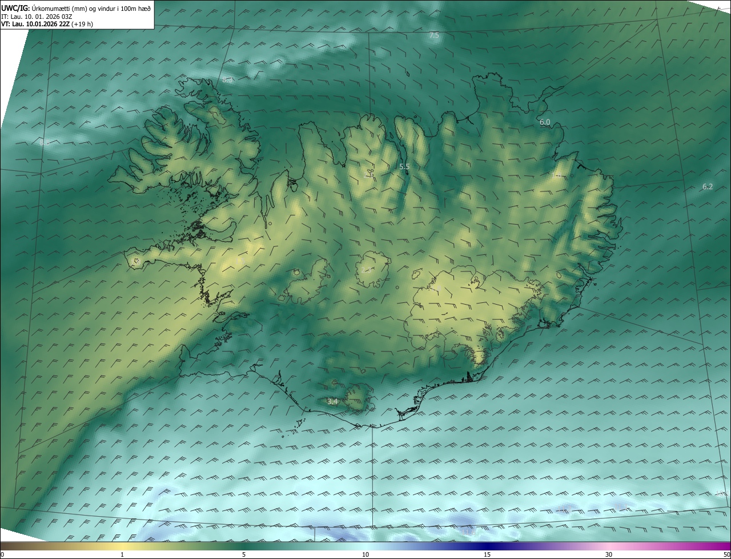Click the colorbar tick label 15

coord(487,554)
